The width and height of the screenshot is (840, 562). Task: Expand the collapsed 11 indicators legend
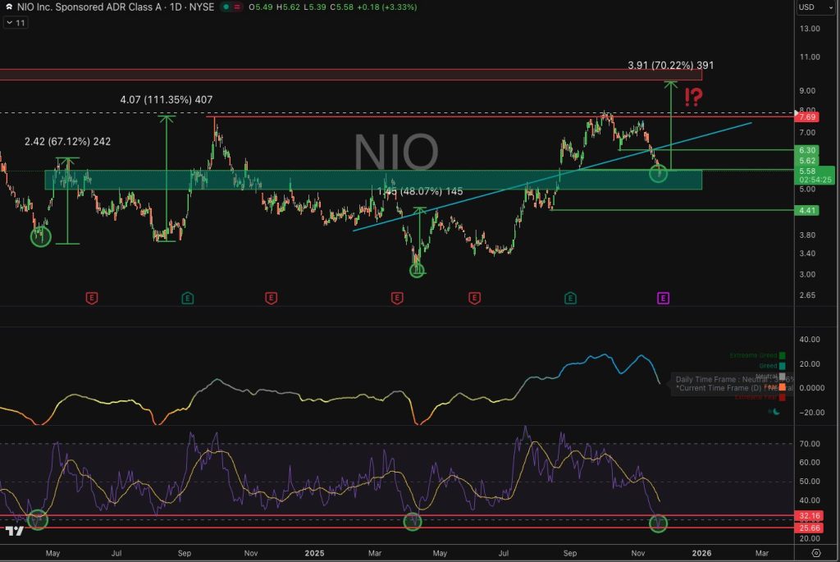click(x=16, y=23)
